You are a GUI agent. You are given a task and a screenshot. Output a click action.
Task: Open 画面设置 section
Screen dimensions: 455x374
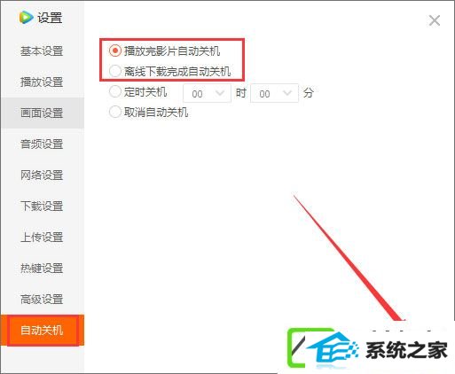[x=42, y=113]
